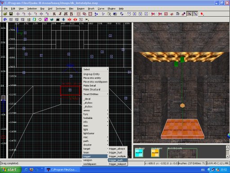Viewport: 230px width, 173px height.
Task: Click the CSG subtract grid icon
Action: point(79,14)
